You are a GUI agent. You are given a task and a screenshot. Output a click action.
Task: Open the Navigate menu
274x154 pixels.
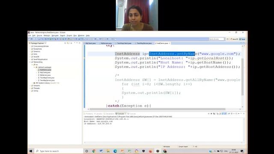click(55, 36)
